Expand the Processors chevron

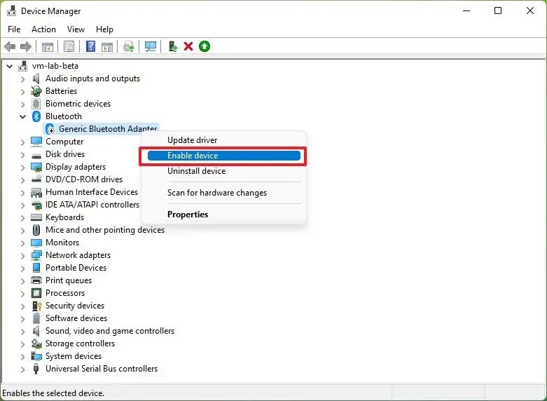point(22,293)
